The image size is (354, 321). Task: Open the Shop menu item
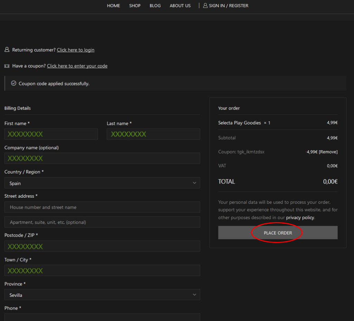click(135, 6)
